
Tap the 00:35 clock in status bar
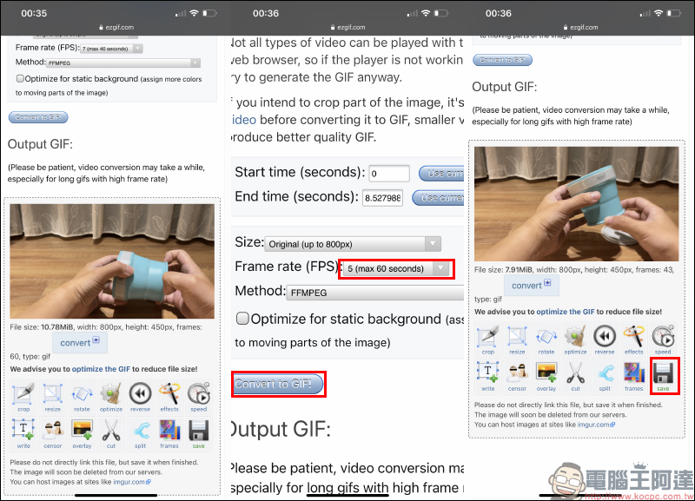34,13
